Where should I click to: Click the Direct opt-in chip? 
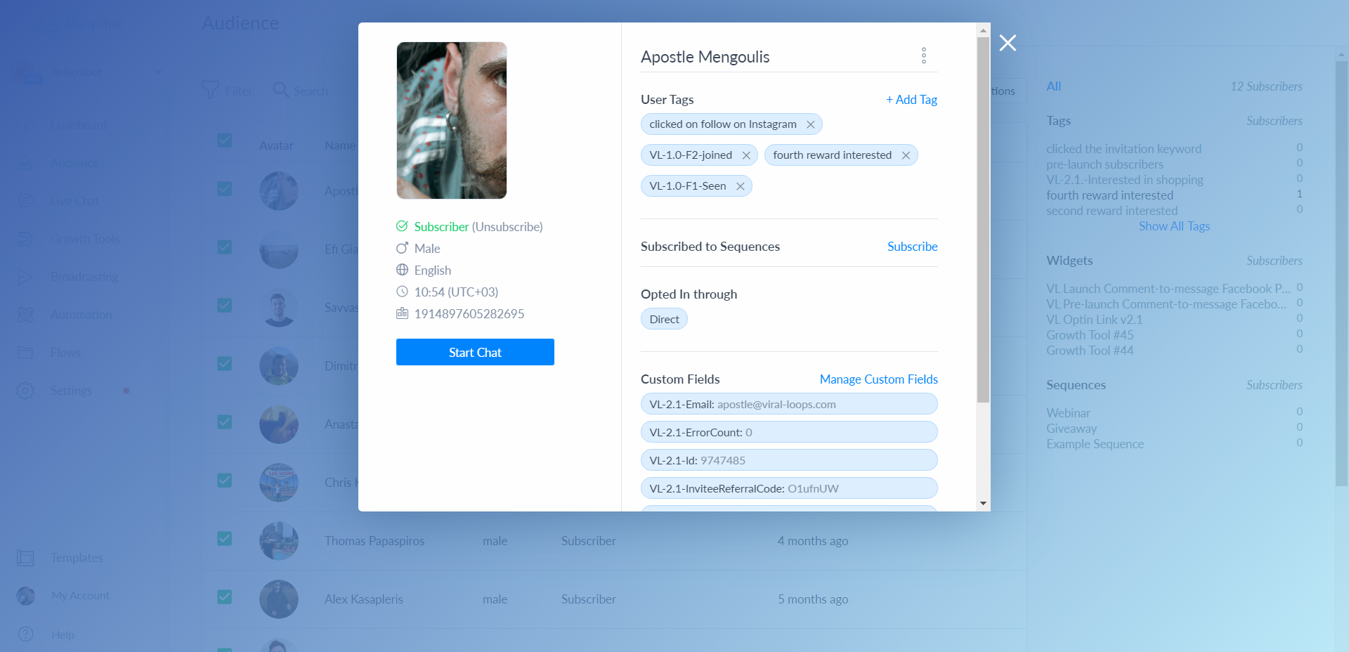tap(664, 319)
